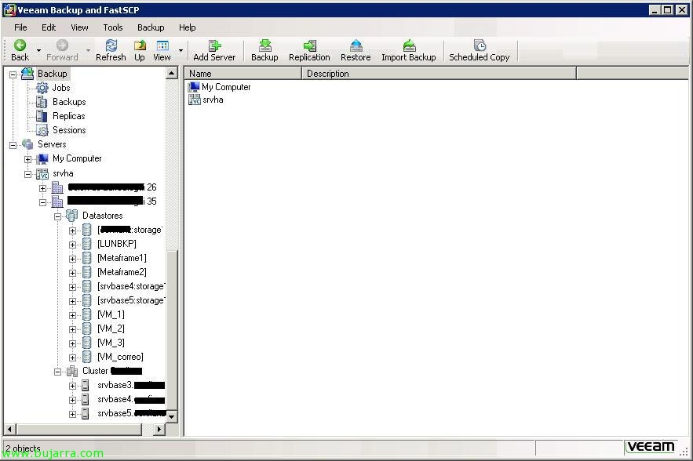Open the Backup menu
Screen dimensions: 693x461
coord(151,27)
